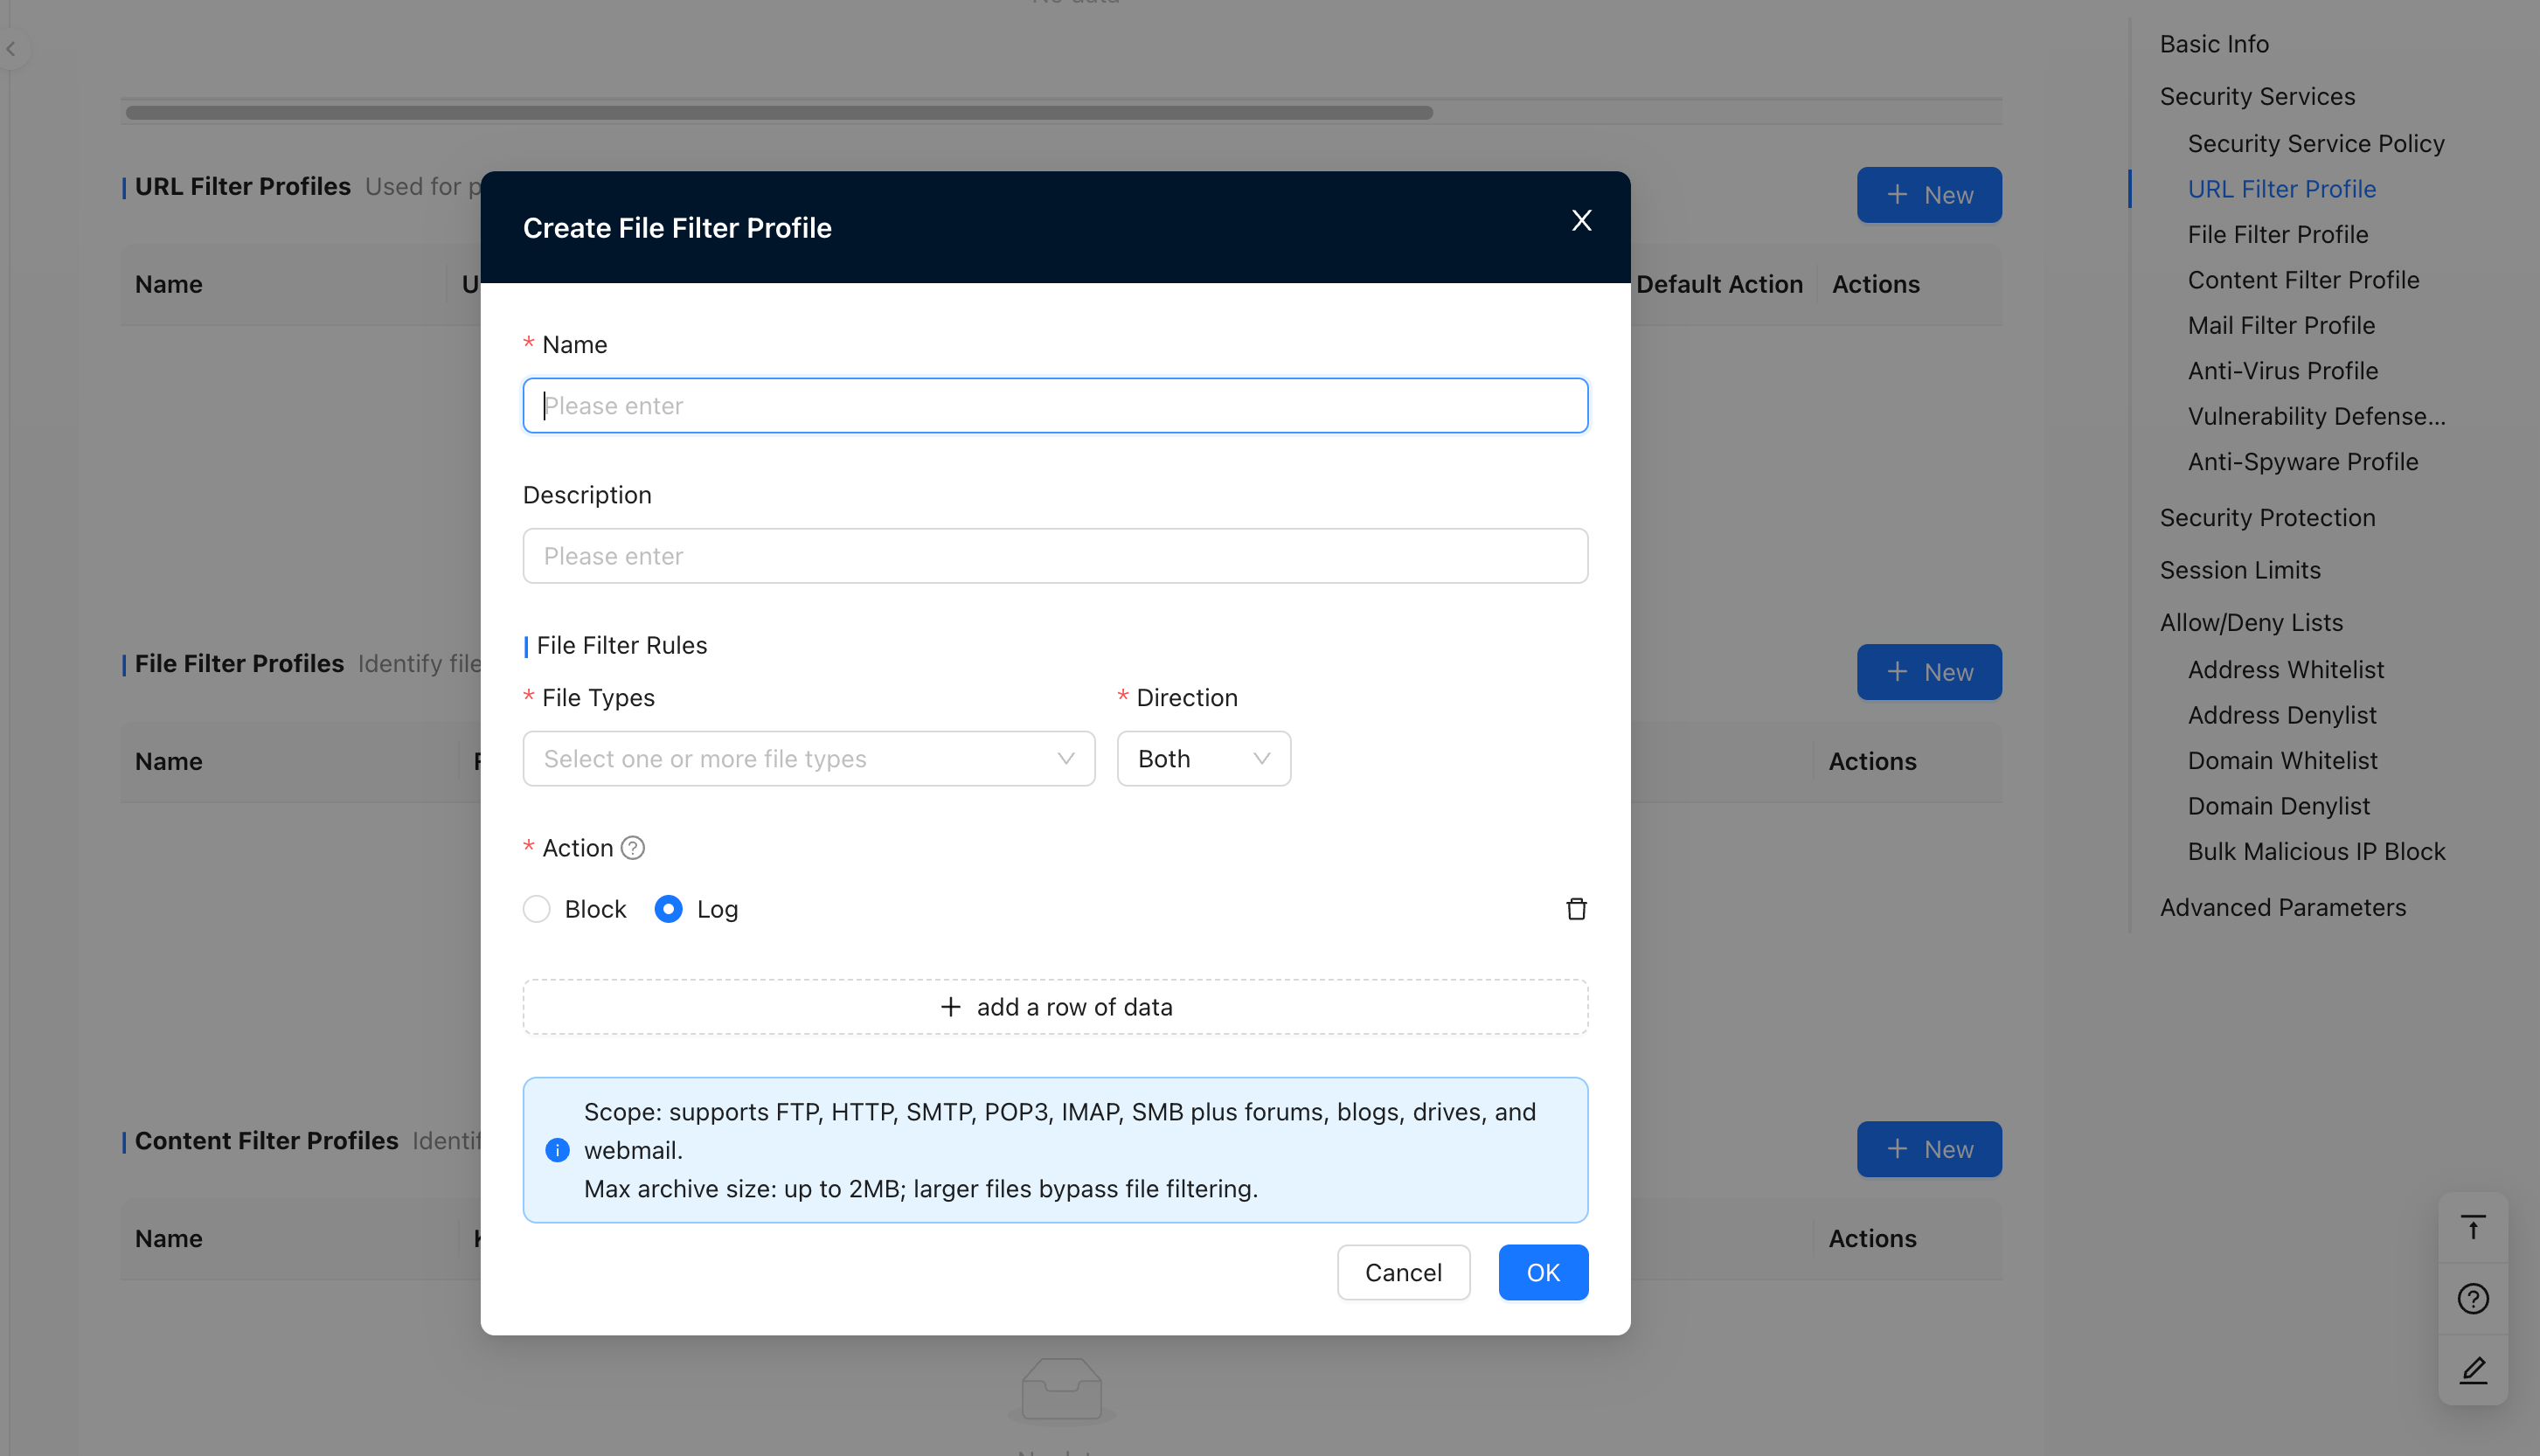
Task: Go to Vulnerability Defense anchor
Action: [x=2316, y=416]
